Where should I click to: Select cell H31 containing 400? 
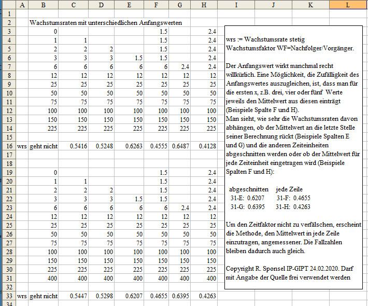[204, 279]
